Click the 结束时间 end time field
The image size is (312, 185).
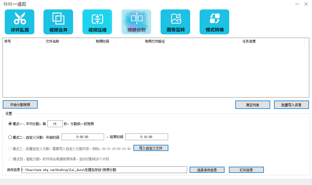point(146,137)
